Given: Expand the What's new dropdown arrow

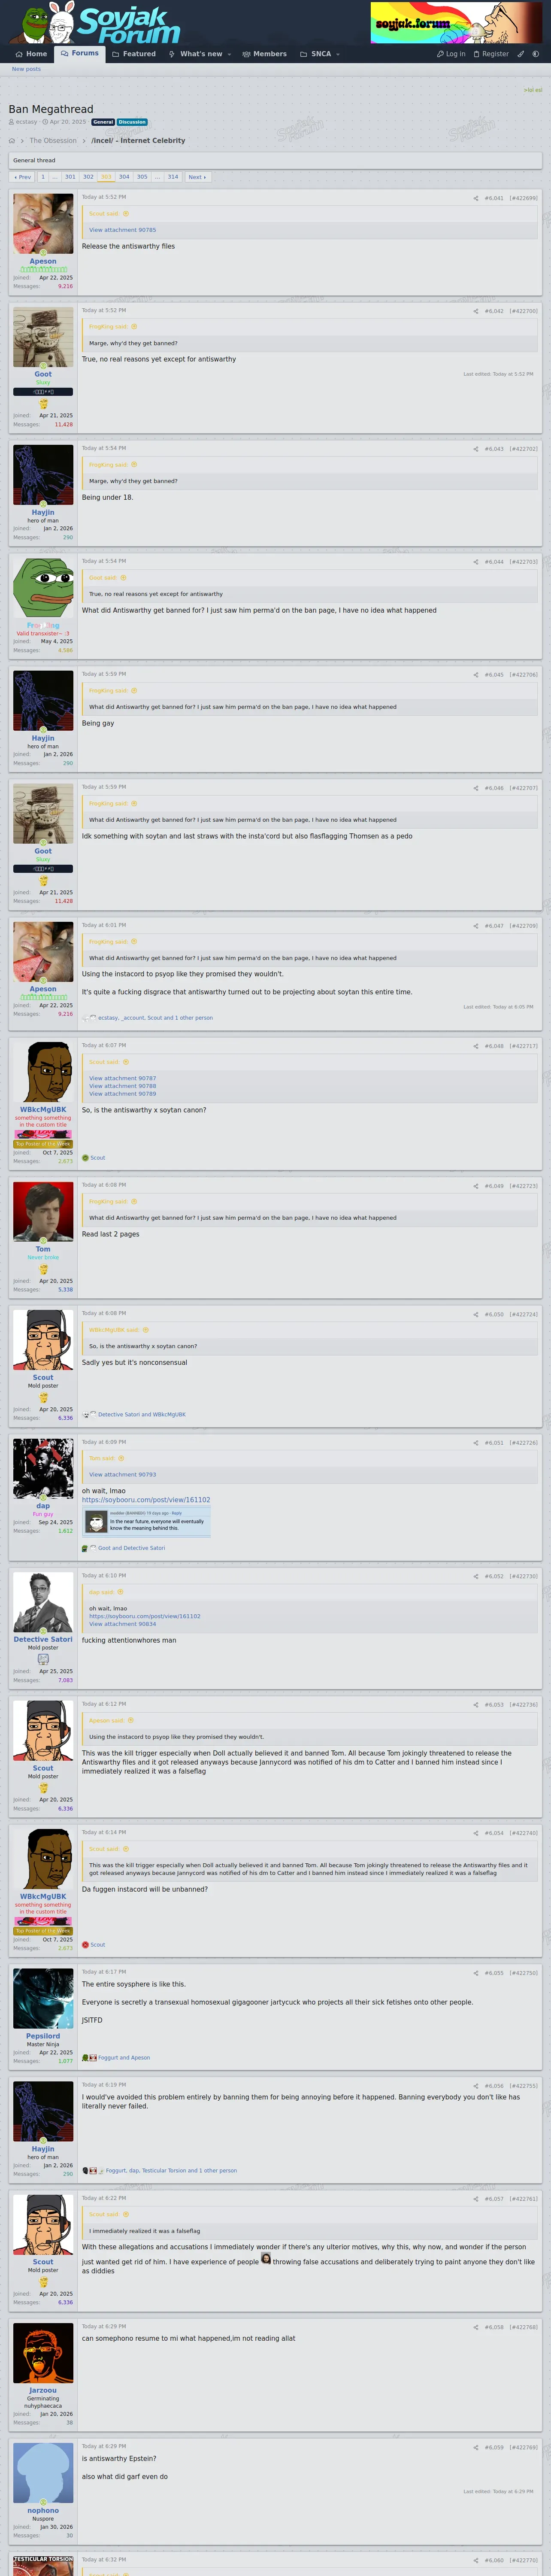Looking at the screenshot, I should [230, 54].
